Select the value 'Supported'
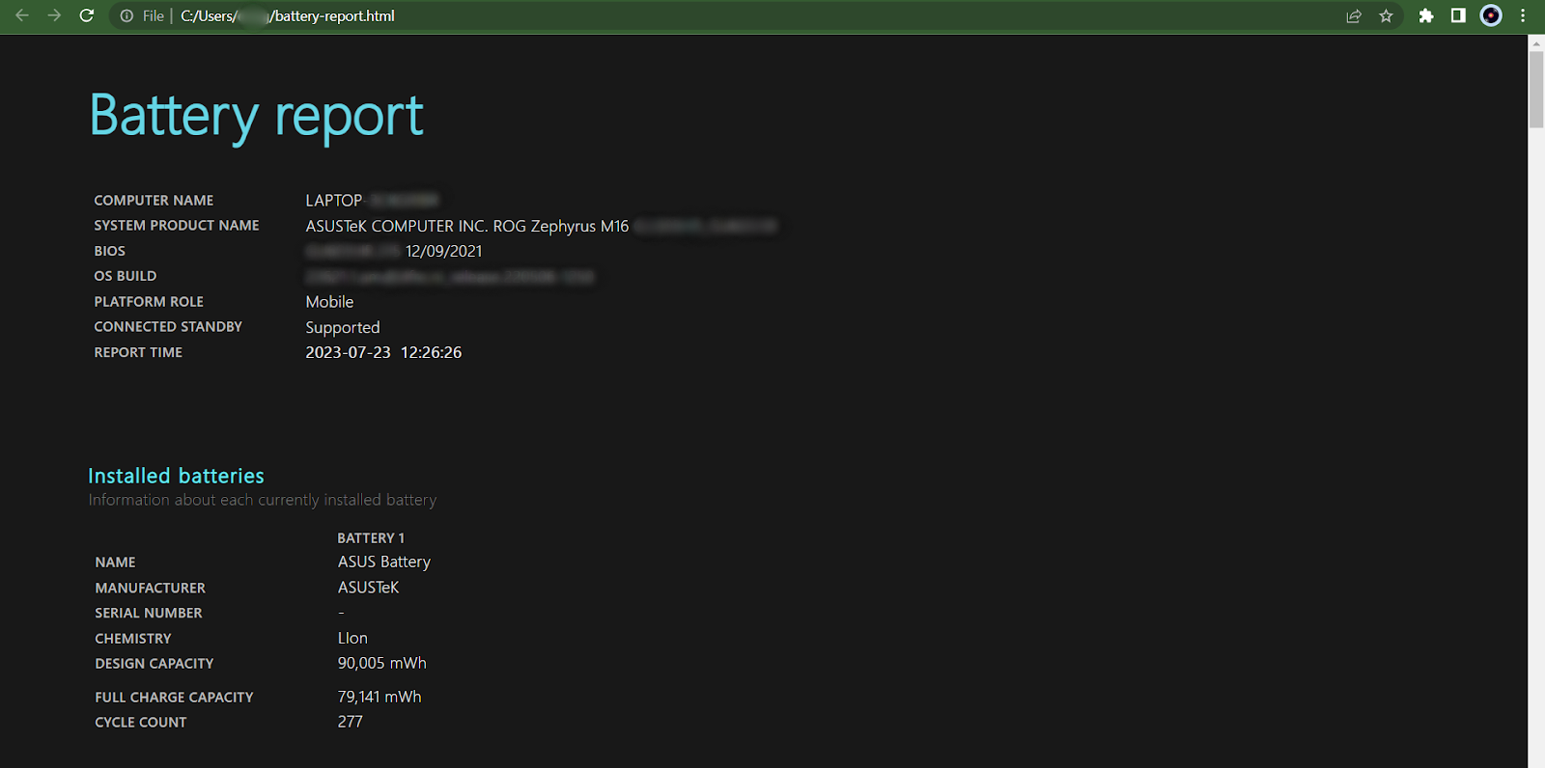The image size is (1545, 768). (x=343, y=328)
